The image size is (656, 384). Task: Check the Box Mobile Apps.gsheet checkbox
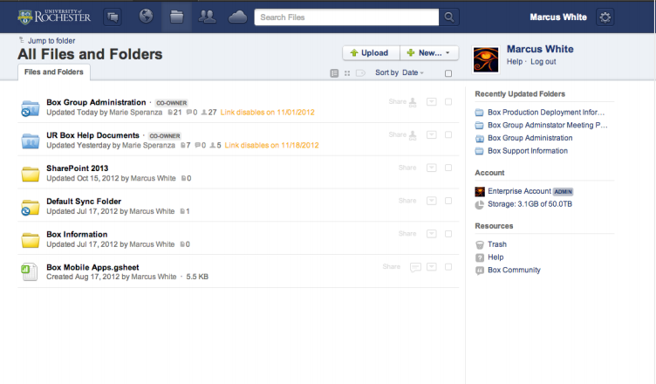tap(448, 267)
